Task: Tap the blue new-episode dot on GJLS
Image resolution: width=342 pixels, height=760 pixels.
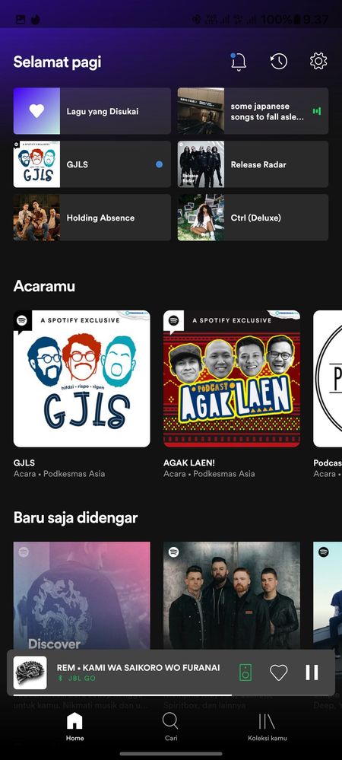Action: (159, 164)
